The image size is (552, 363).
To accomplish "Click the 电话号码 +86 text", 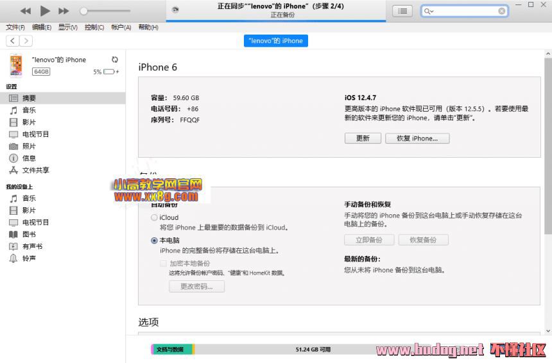I will click(175, 108).
